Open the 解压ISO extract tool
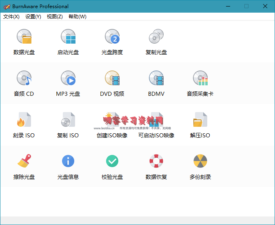Image resolution: width=275 pixels, height=225 pixels. coord(200,120)
